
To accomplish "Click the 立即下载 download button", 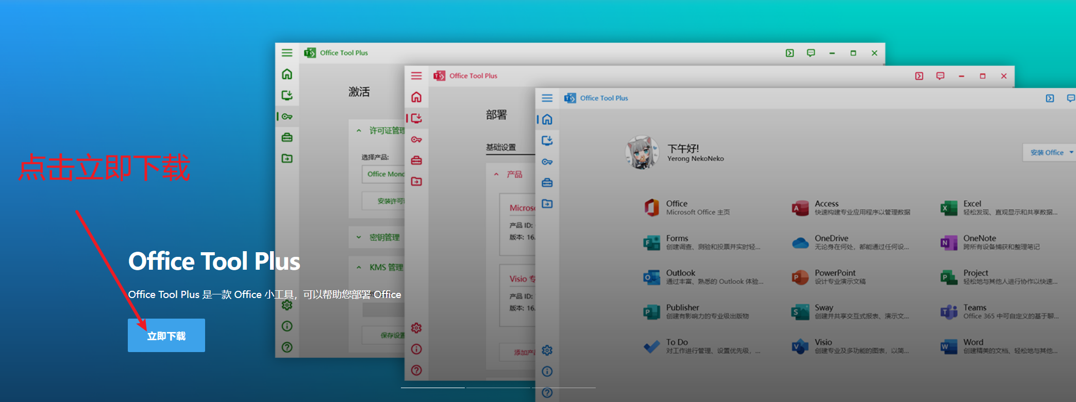I will pyautogui.click(x=166, y=336).
